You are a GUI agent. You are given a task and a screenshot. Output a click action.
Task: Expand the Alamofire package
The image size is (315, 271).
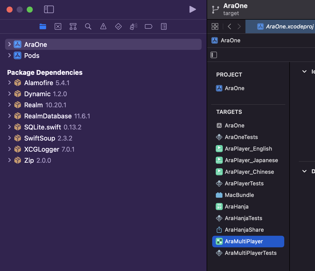tap(9, 83)
